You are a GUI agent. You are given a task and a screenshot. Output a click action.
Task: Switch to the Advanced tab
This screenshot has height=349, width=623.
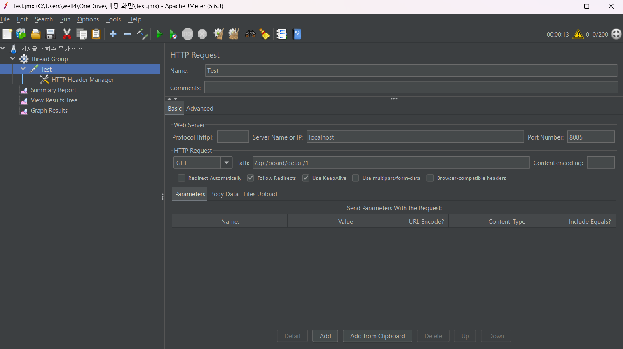pos(200,109)
